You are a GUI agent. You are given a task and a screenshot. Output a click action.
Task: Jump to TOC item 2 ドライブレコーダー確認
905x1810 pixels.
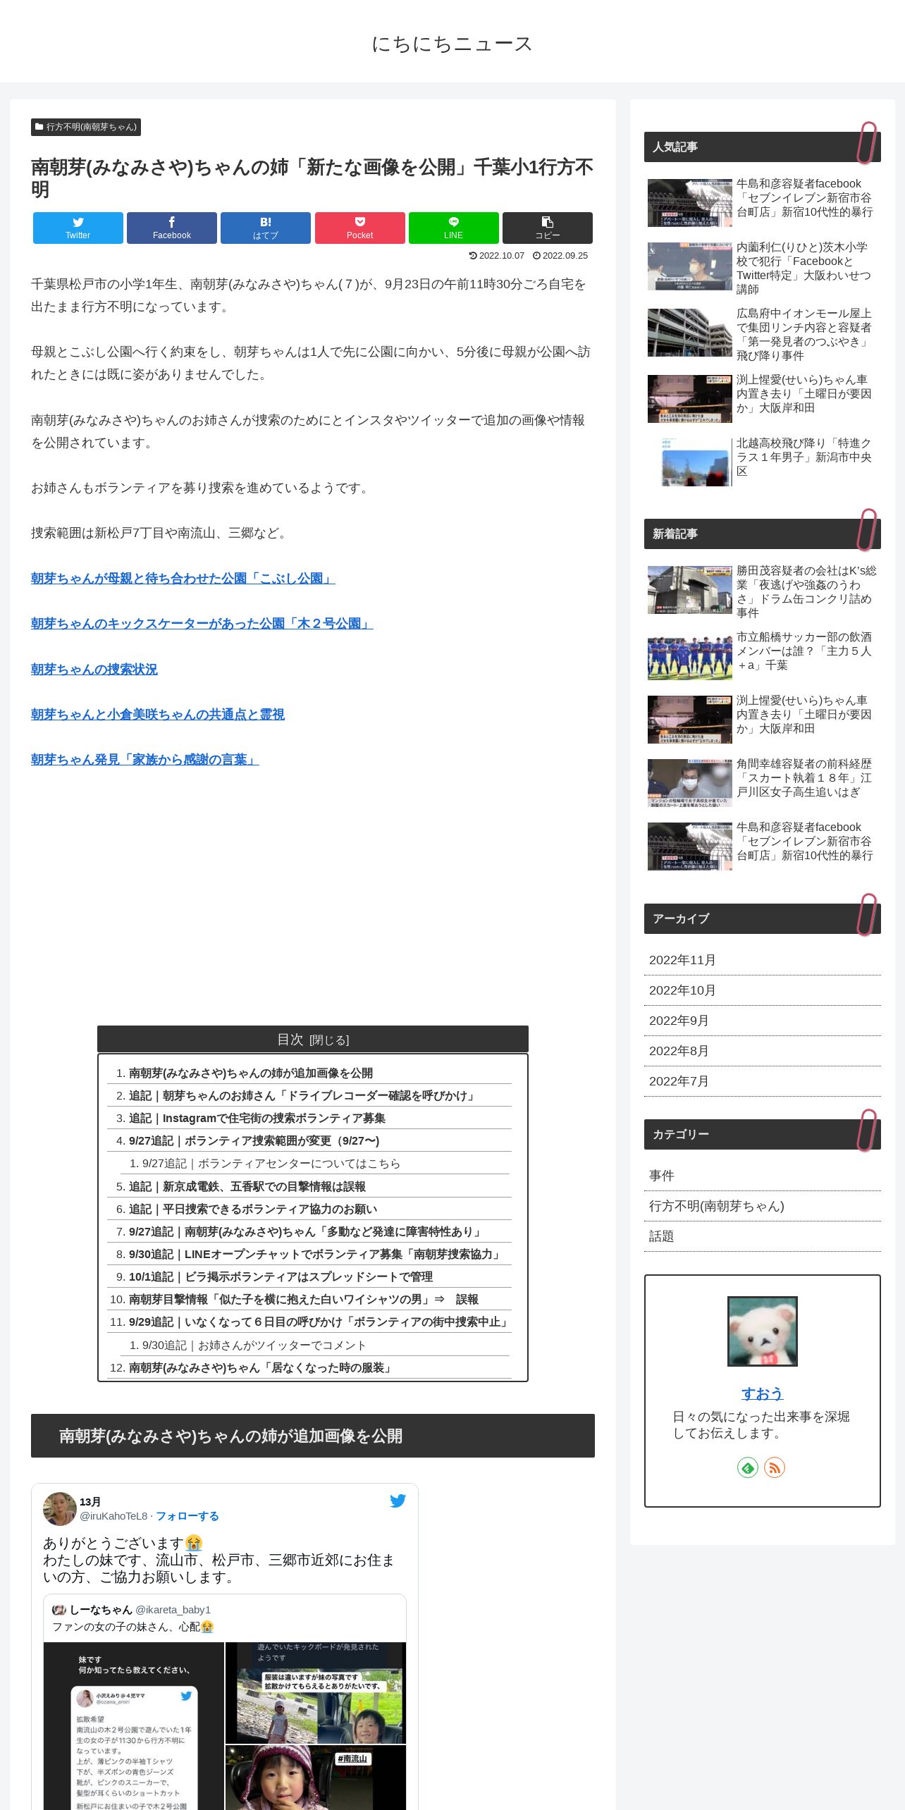point(303,1095)
